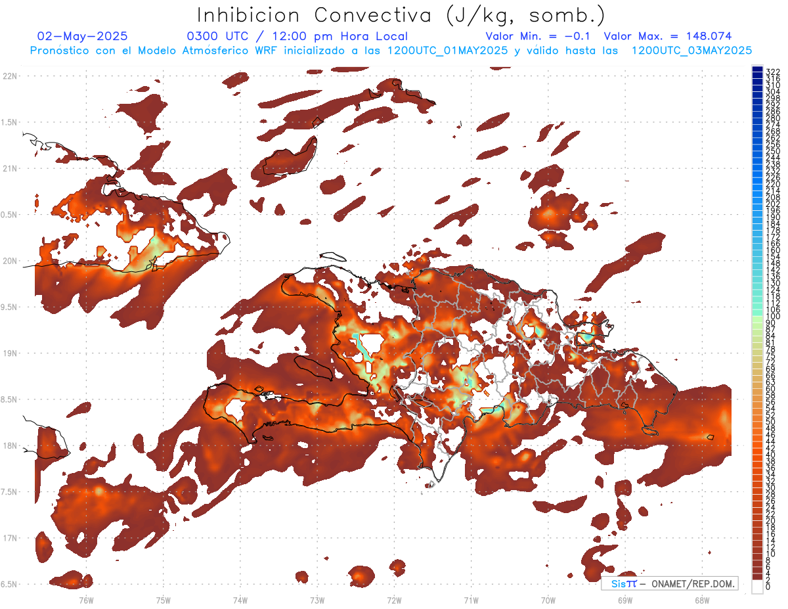Click the colorbar value label '202'
Screen dimensions: 788x609
(772, 204)
